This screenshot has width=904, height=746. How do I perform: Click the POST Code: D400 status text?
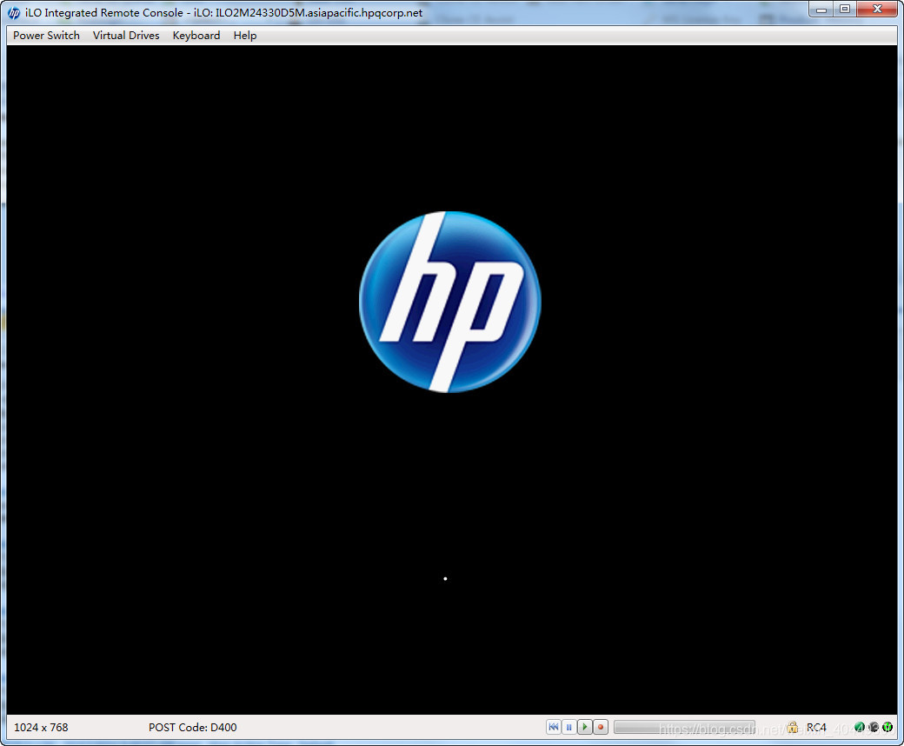pyautogui.click(x=193, y=727)
